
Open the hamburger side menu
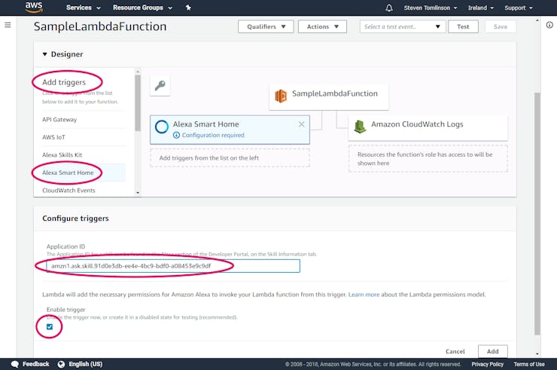pyautogui.click(x=8, y=25)
